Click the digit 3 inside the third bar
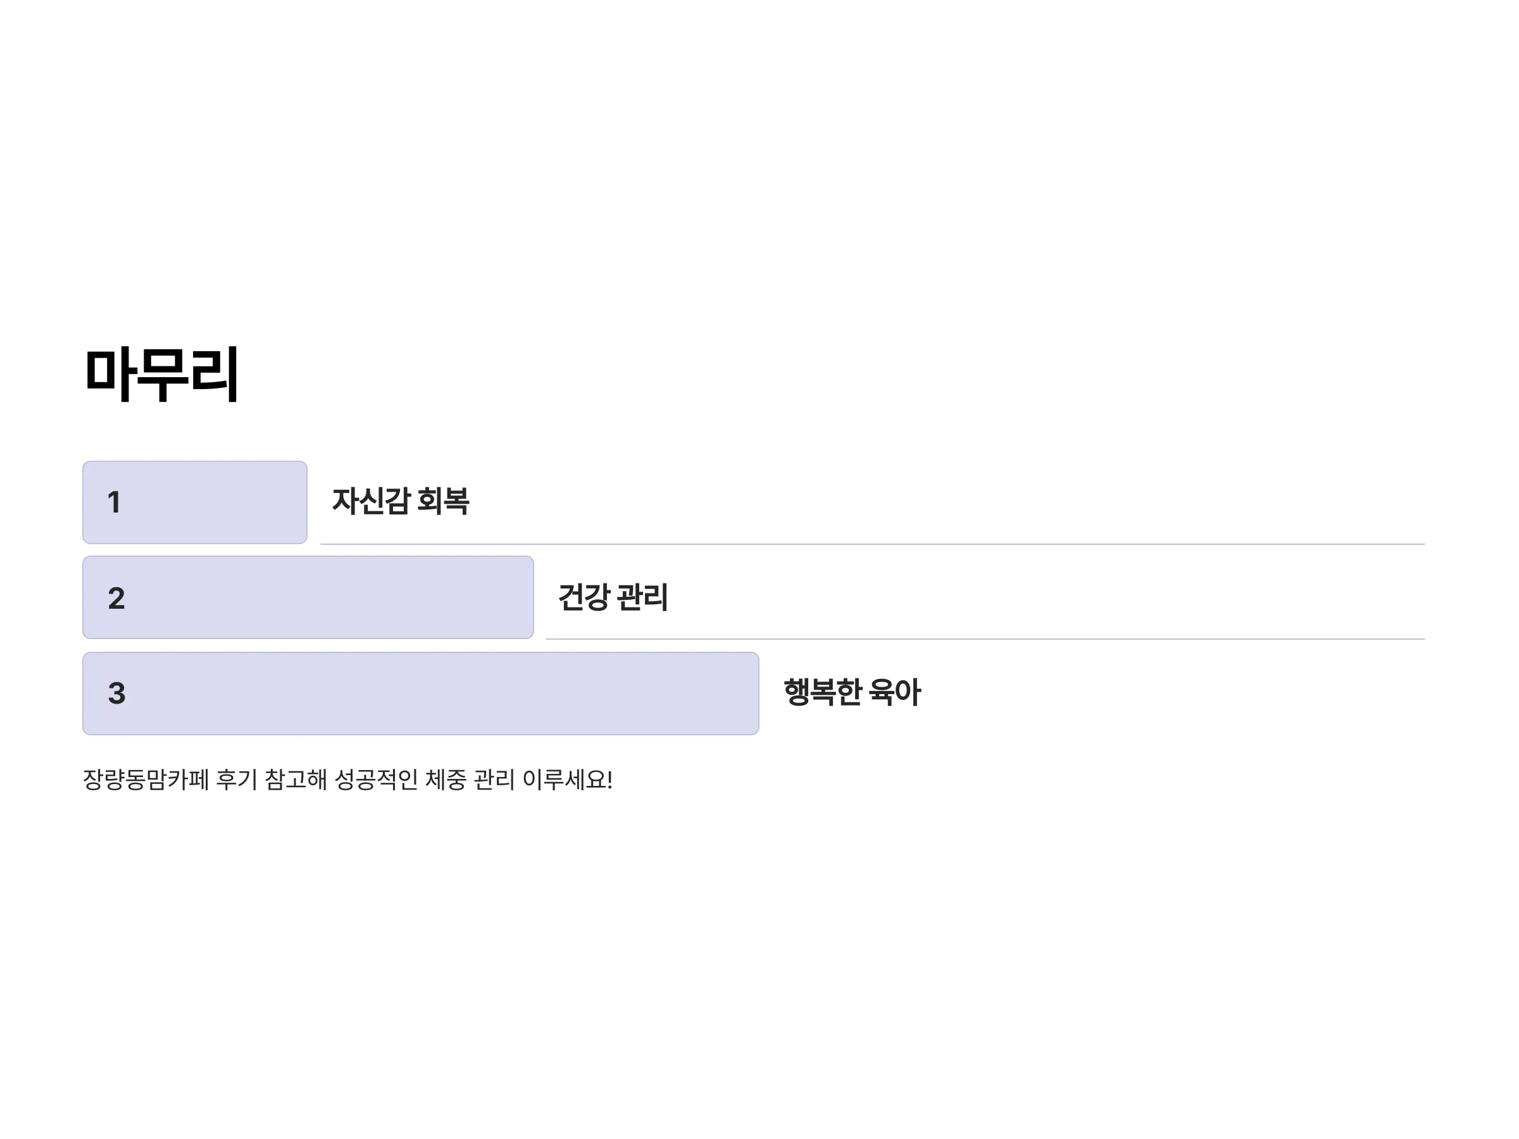Viewport: 1519px width, 1139px height. (x=116, y=694)
